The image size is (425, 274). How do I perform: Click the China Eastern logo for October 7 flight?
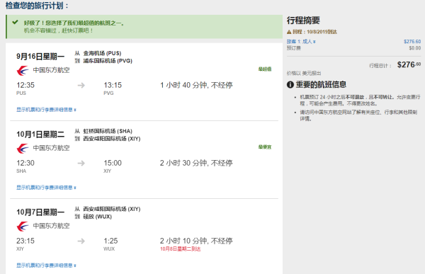tap(23, 226)
